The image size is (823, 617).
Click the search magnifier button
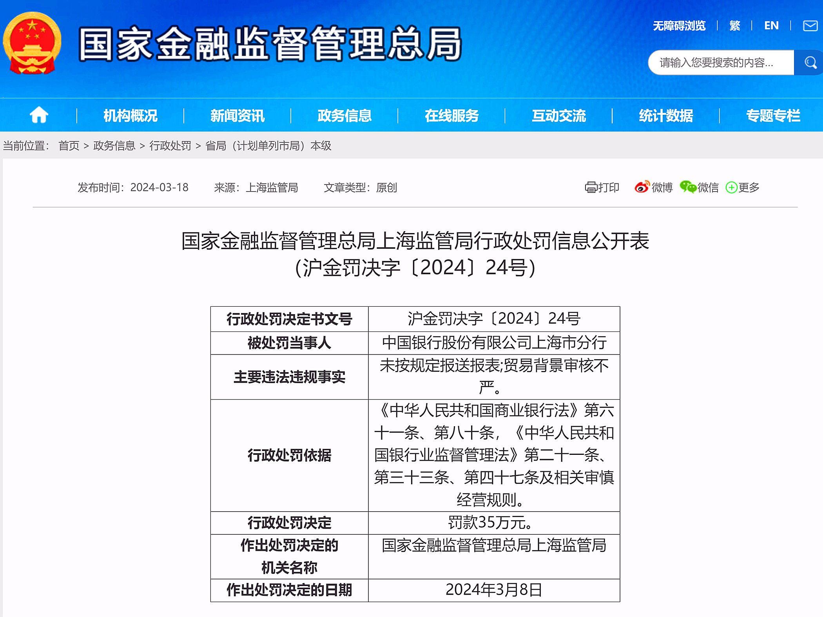tap(810, 62)
